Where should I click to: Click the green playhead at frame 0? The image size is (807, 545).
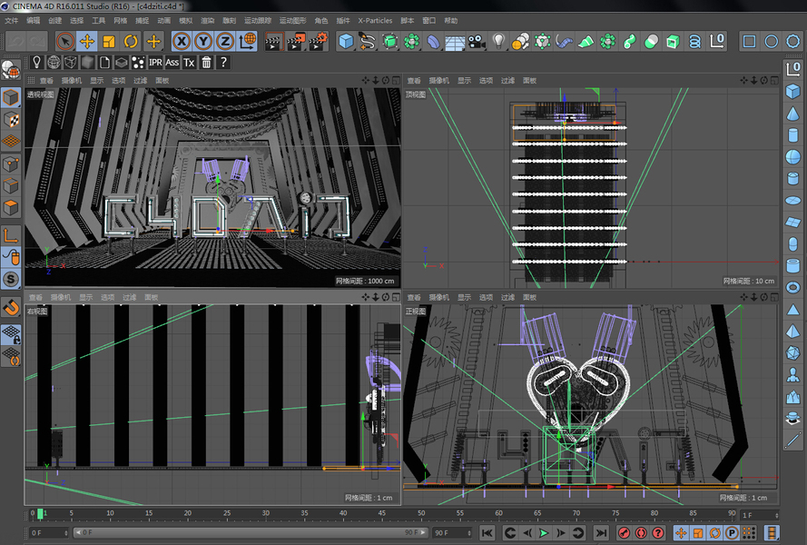pos(40,513)
